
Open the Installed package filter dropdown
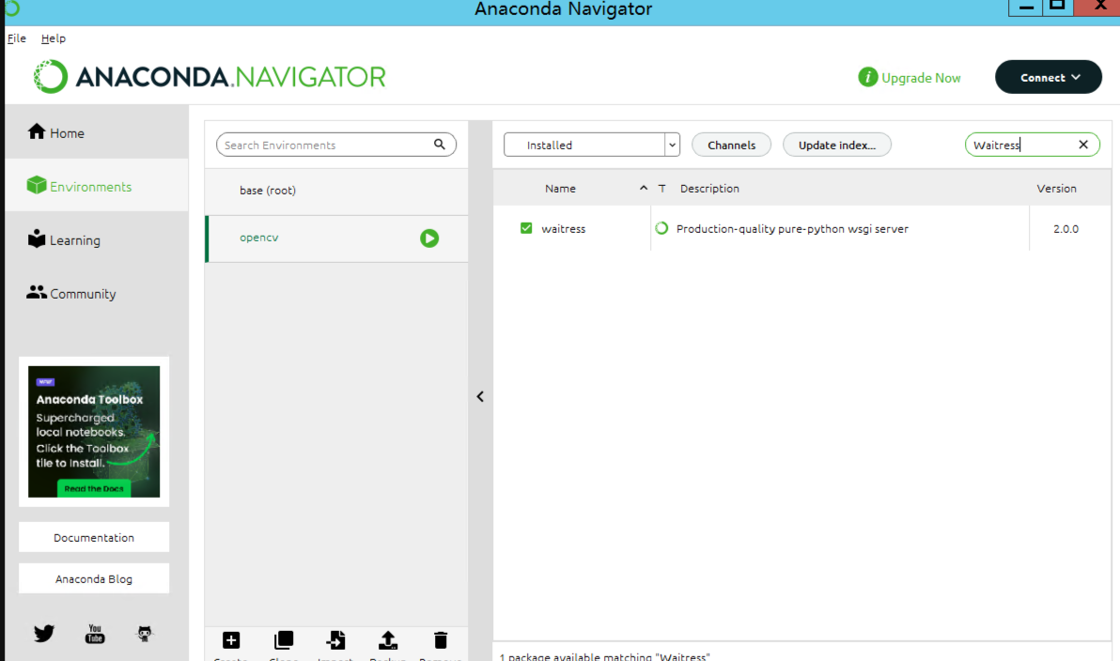(591, 145)
